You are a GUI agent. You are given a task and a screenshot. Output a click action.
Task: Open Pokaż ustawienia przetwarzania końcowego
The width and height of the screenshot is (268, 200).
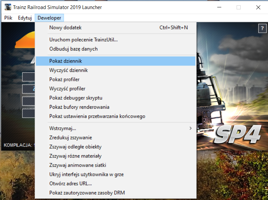[x=97, y=116]
